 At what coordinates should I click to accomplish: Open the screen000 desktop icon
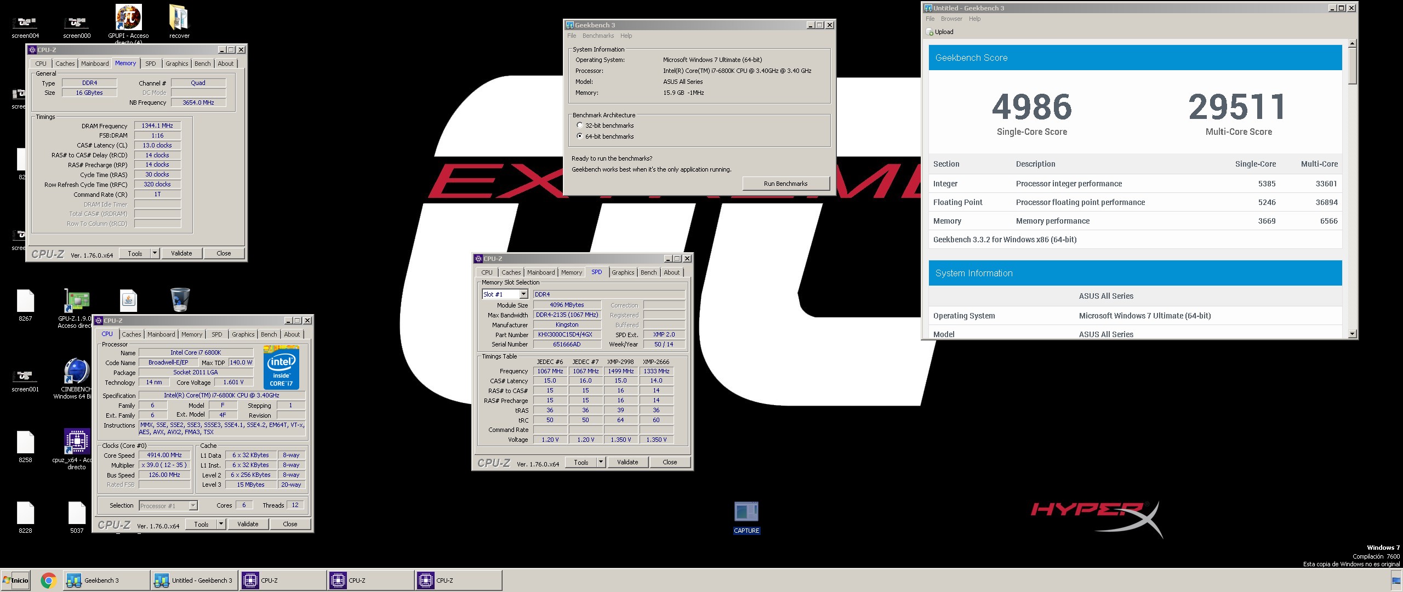[x=77, y=26]
